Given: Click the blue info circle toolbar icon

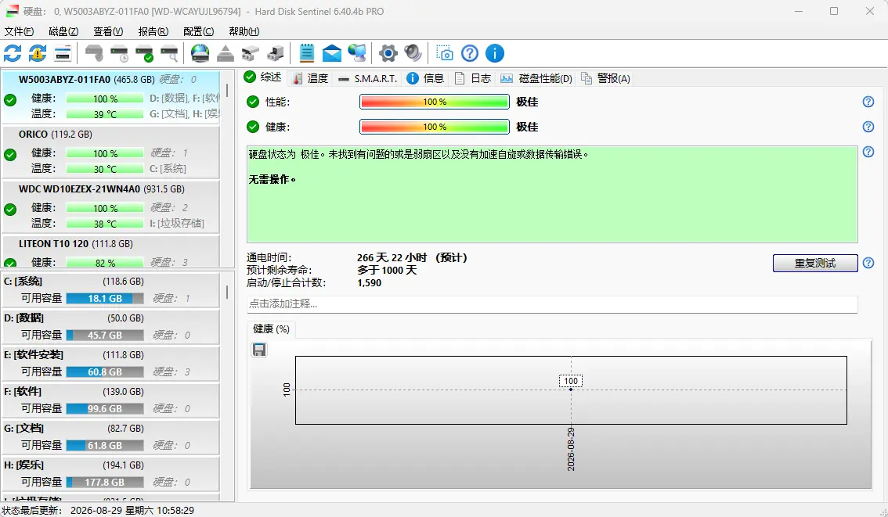Looking at the screenshot, I should (494, 54).
